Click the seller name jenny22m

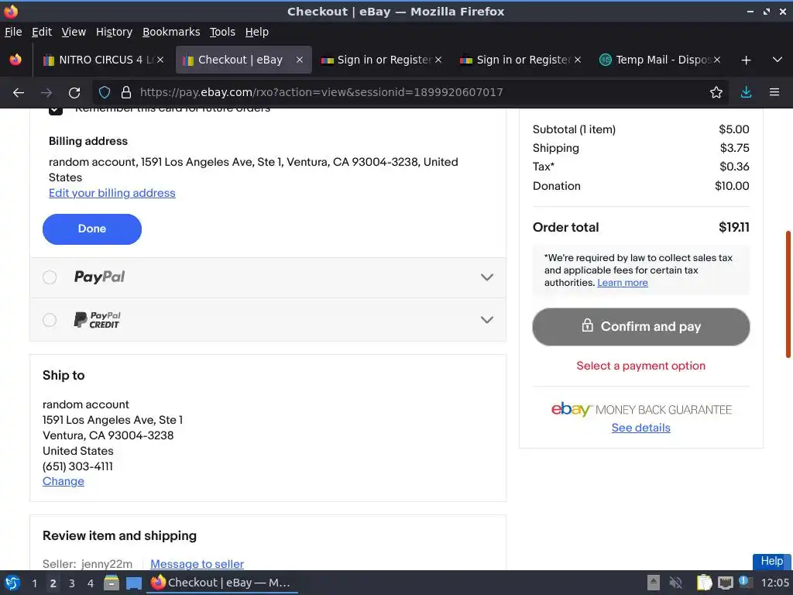click(x=107, y=564)
